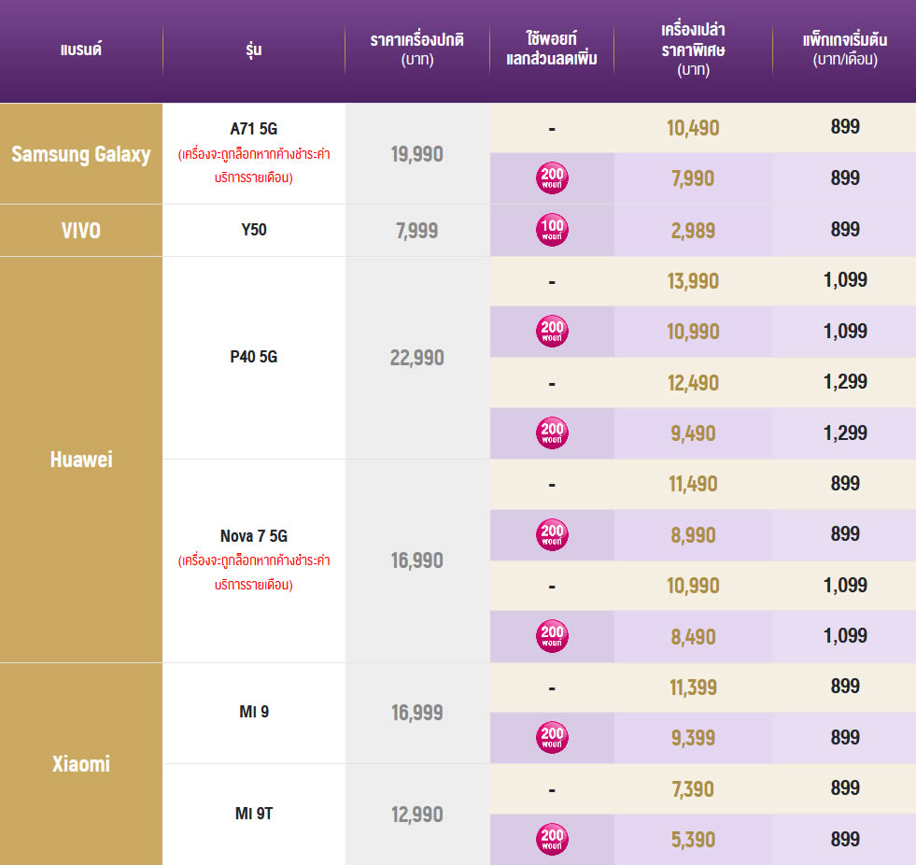Image resolution: width=916 pixels, height=865 pixels.
Task: Select the regular price 22,990
Action: click(x=417, y=358)
